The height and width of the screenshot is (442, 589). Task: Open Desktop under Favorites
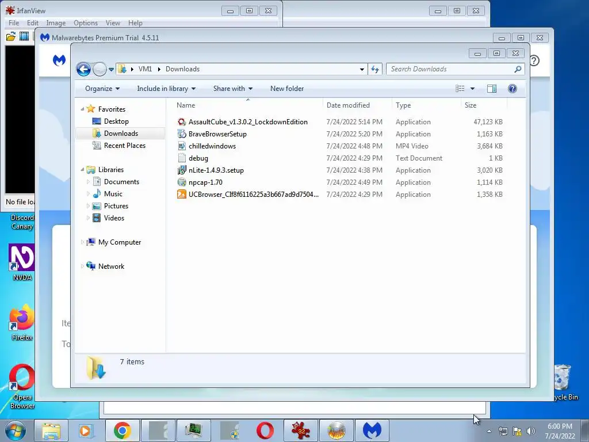tap(116, 121)
